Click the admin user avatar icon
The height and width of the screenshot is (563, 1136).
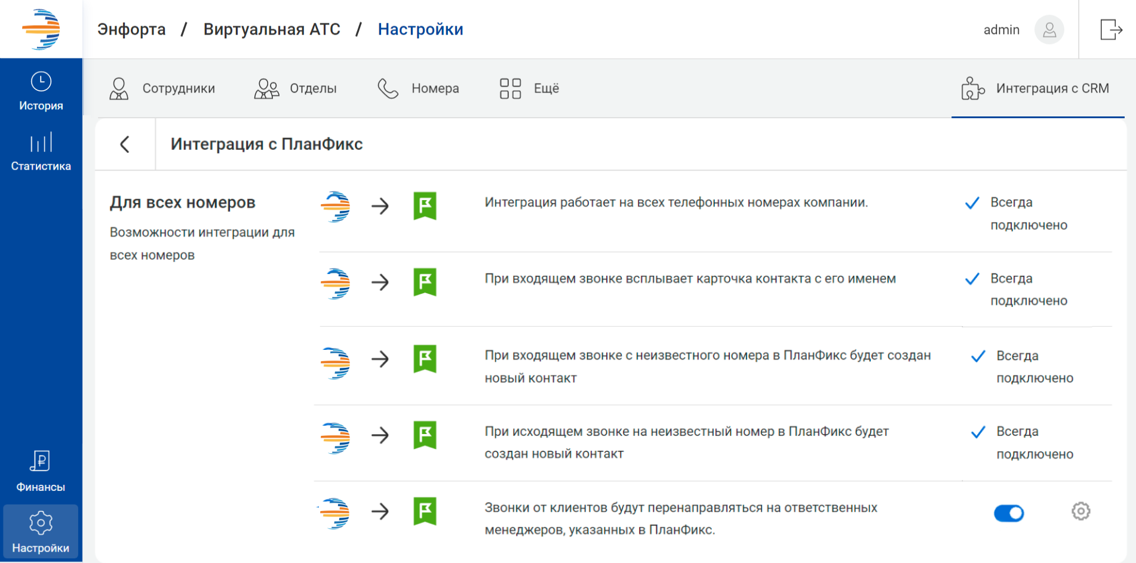(x=1049, y=30)
